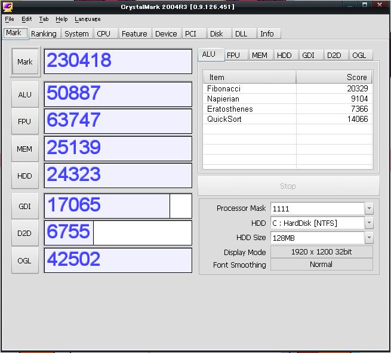Expand the HDD drive dropdown arrow
The image size is (391, 353).
369,223
